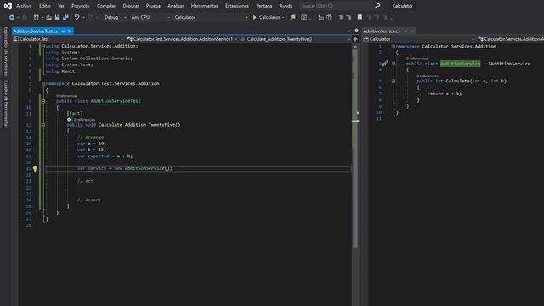Click the comment selection icon
Screen dimensions: 544x306
click(340, 17)
